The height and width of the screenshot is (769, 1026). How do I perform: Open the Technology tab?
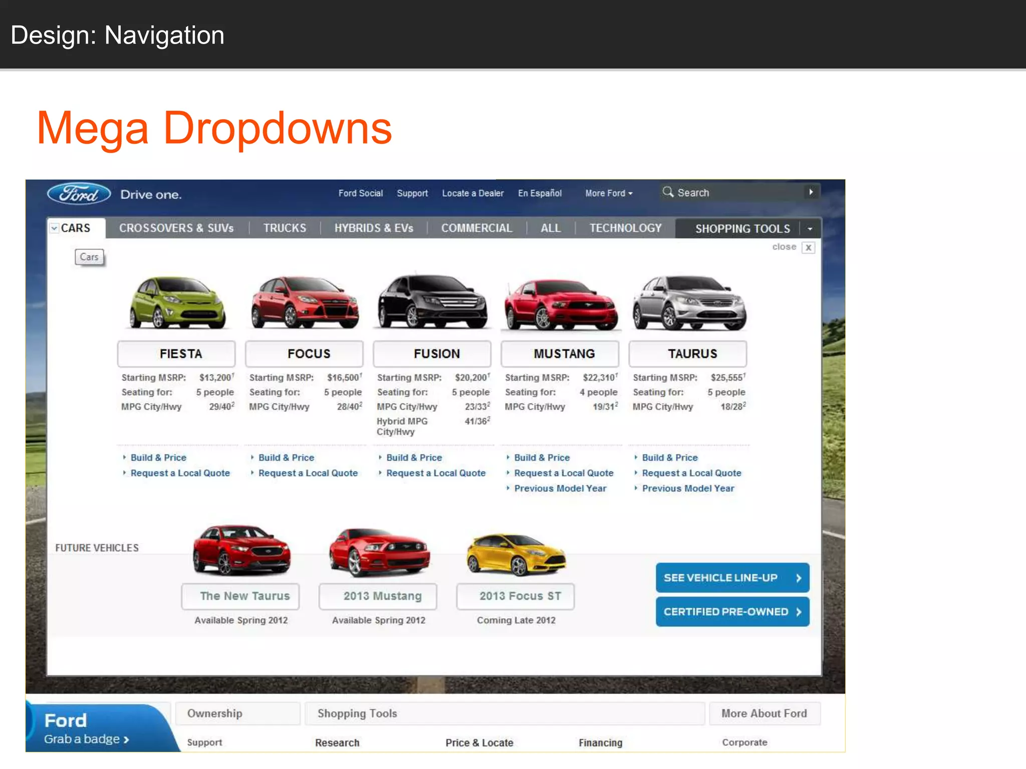click(625, 228)
